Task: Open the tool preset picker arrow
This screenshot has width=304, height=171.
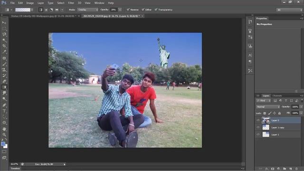Action: click(x=11, y=9)
